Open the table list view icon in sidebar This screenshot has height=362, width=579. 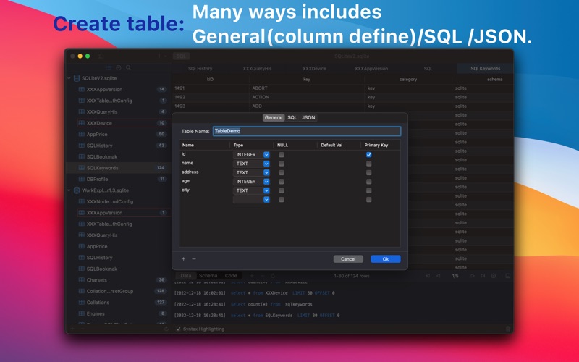point(109,67)
